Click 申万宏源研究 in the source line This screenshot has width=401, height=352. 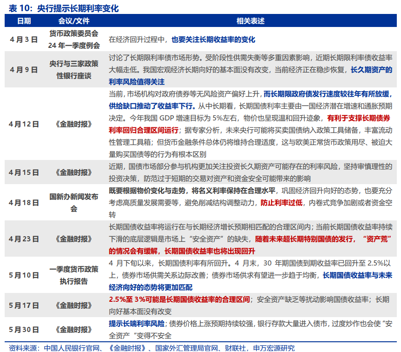coord(274,348)
